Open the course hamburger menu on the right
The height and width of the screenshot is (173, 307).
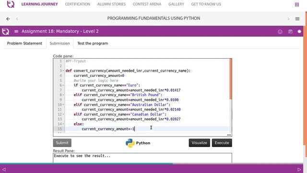[x=297, y=19]
